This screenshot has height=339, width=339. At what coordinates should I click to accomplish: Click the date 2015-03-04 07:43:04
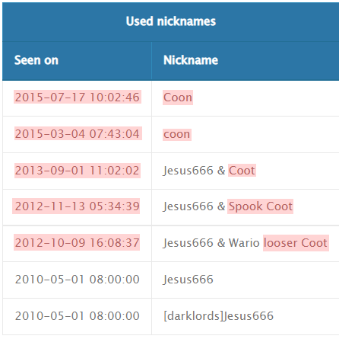(x=78, y=134)
